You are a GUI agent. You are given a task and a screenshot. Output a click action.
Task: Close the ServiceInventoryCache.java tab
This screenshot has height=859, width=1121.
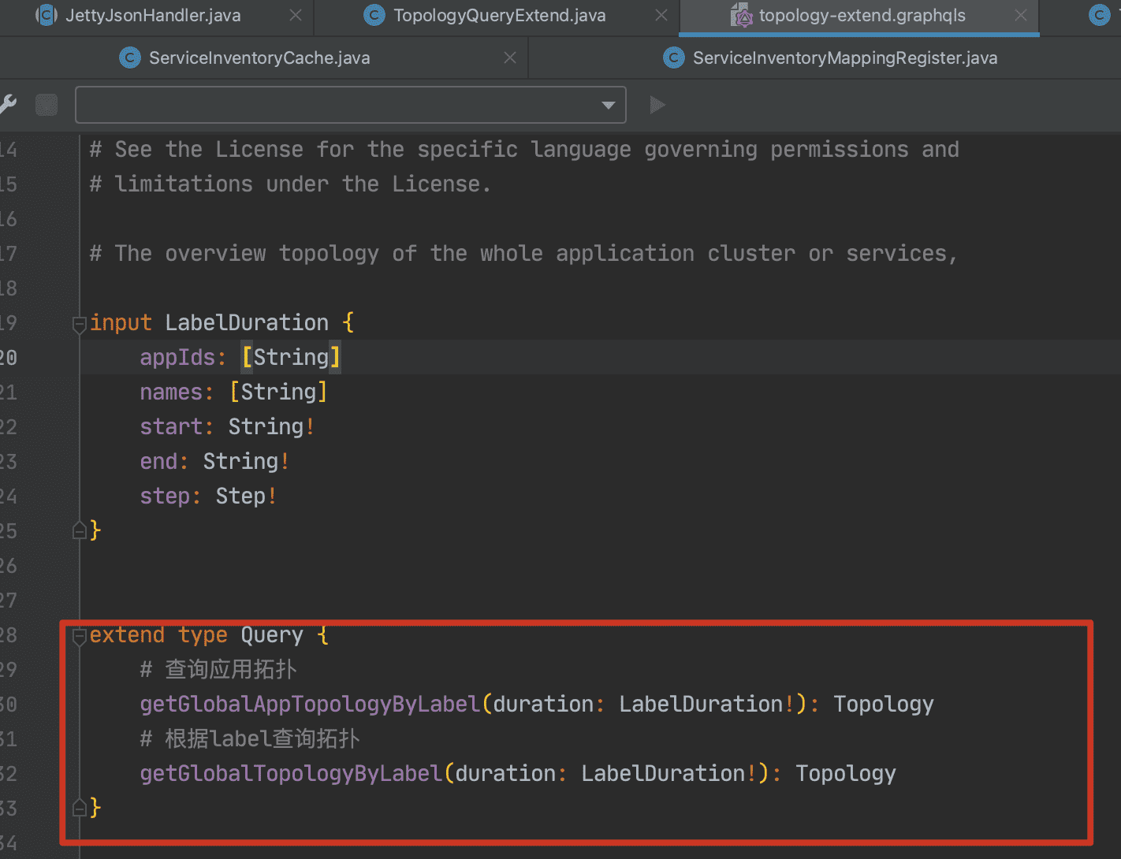click(510, 58)
